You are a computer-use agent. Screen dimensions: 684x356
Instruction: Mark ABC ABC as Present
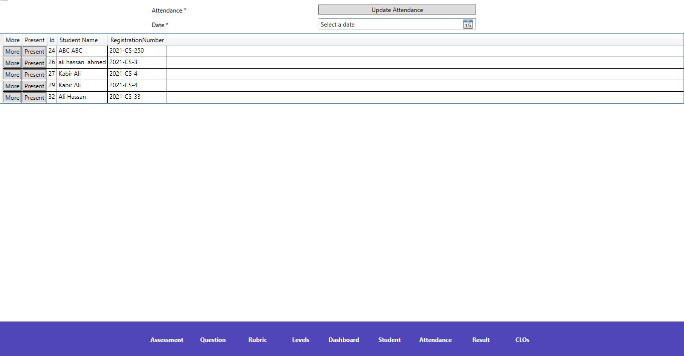click(34, 52)
